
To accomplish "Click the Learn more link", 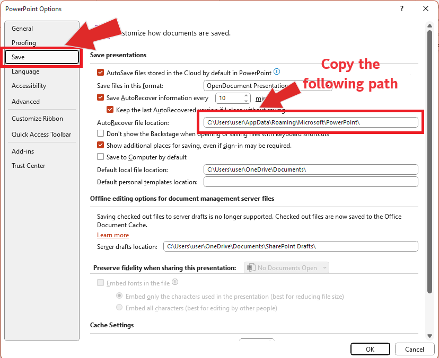I will pos(113,235).
